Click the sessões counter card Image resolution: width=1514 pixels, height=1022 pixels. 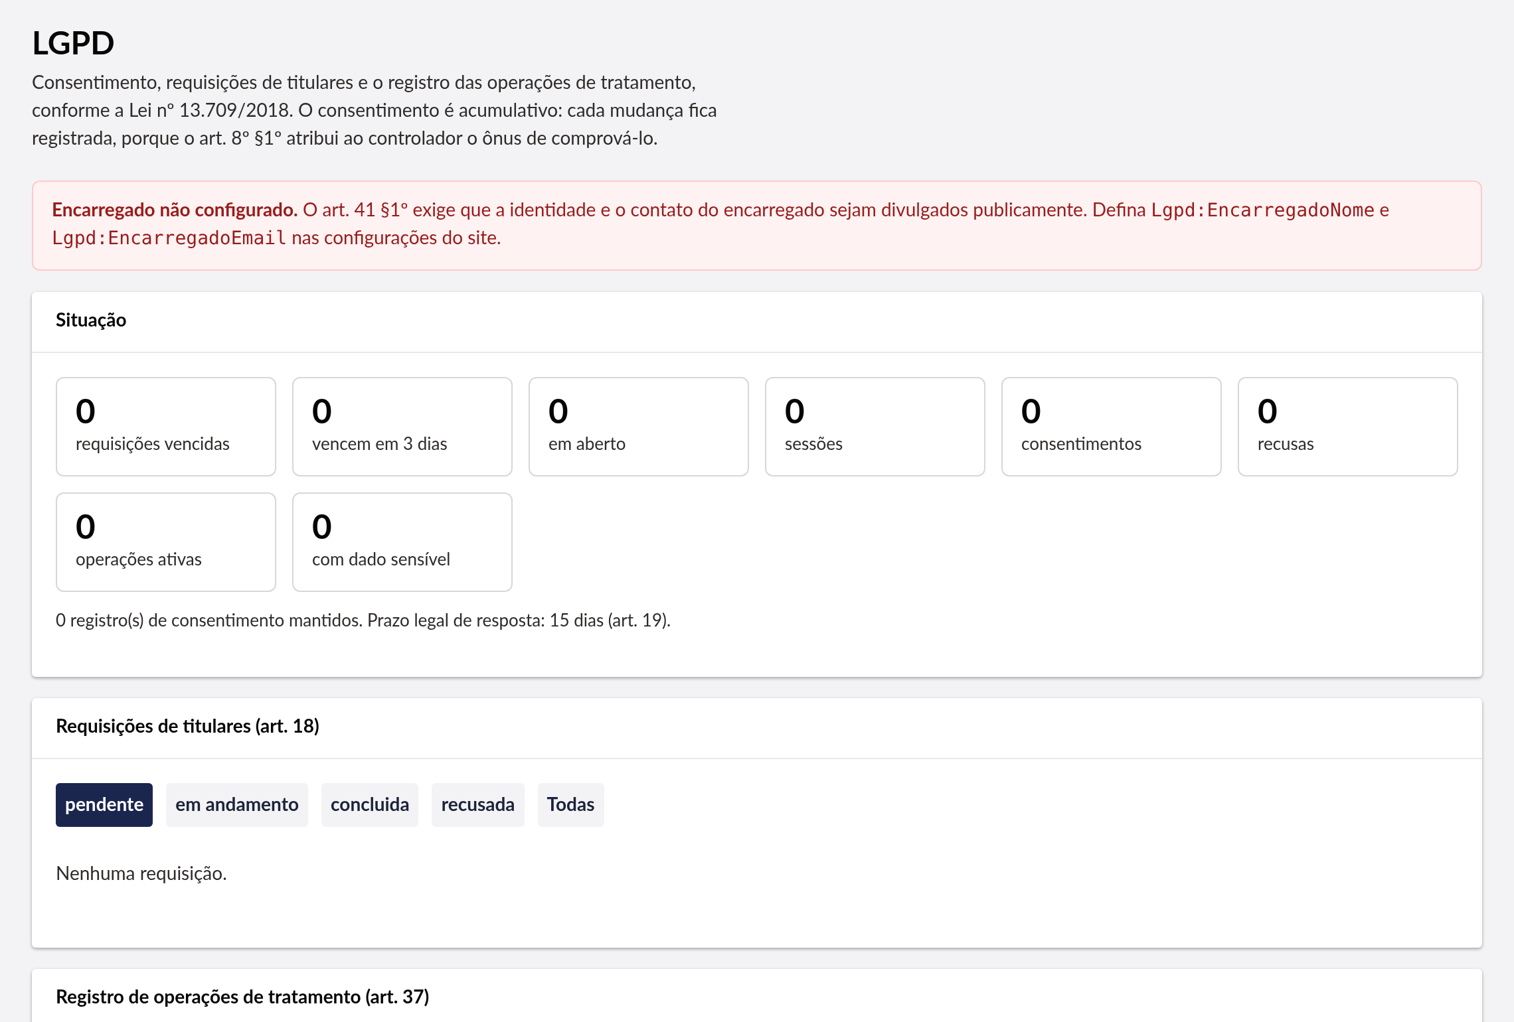pyautogui.click(x=875, y=427)
